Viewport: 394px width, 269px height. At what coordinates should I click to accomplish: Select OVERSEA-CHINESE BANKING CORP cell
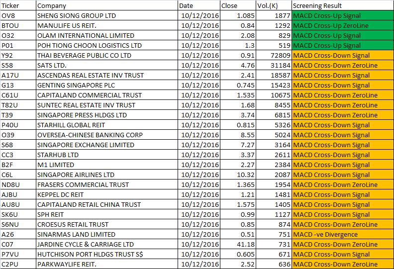(x=107, y=135)
